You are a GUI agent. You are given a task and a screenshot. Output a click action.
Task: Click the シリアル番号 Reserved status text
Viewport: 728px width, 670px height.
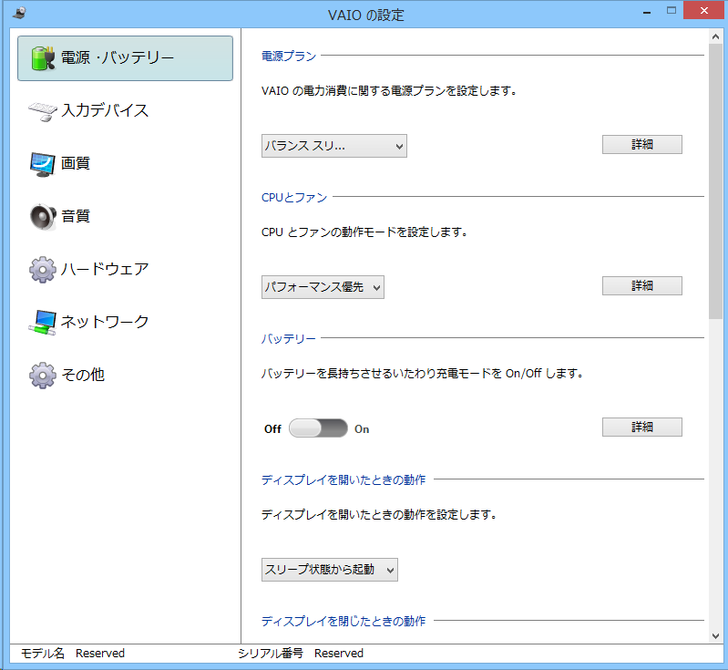coord(301,654)
